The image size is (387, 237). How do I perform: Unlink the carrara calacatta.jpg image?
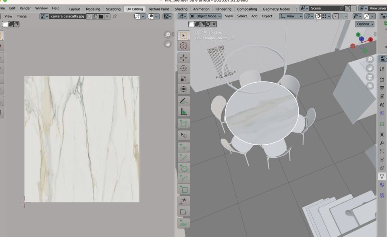point(107,16)
